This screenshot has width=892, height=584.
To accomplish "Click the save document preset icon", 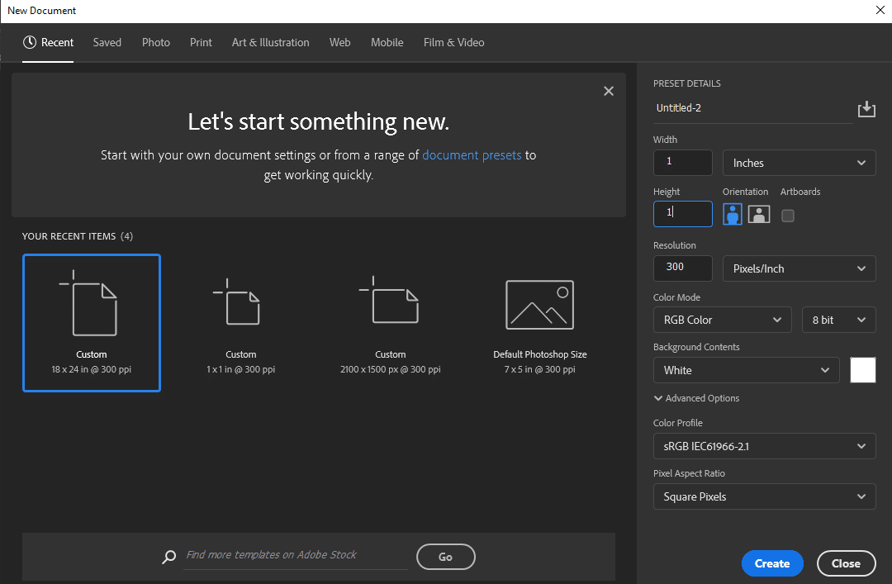I will (866, 108).
